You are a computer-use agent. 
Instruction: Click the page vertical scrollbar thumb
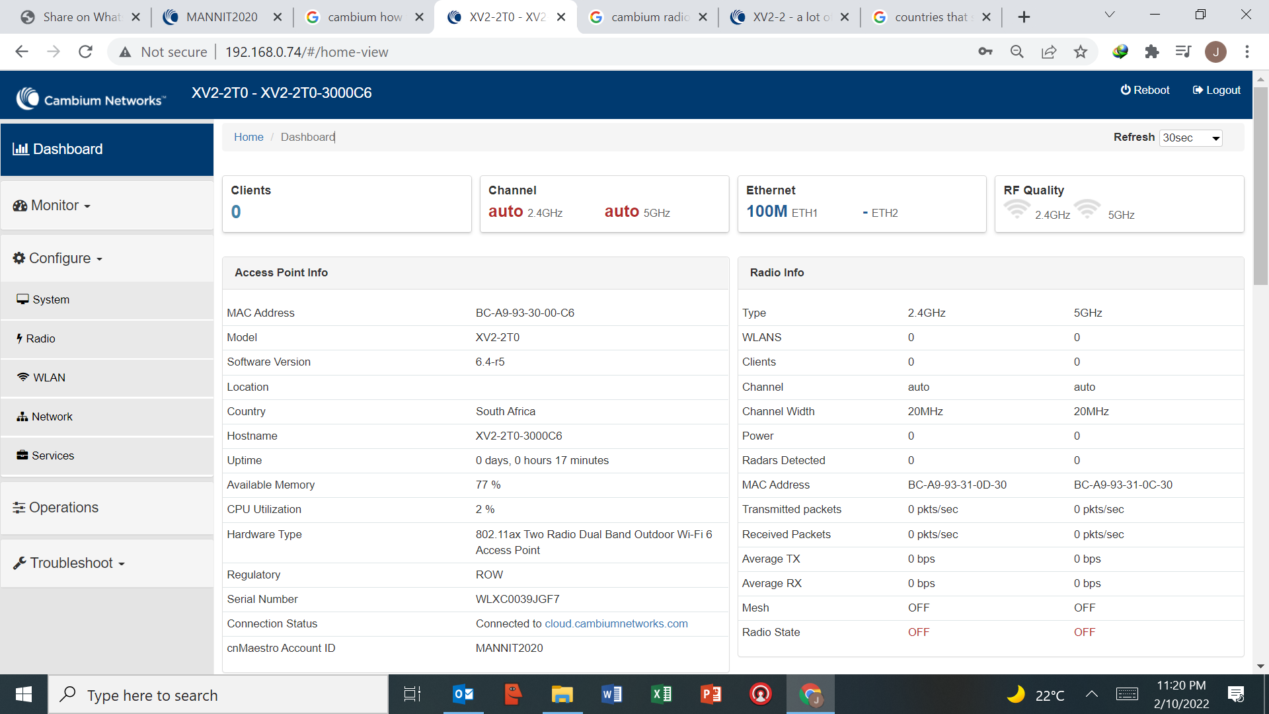tap(1260, 185)
